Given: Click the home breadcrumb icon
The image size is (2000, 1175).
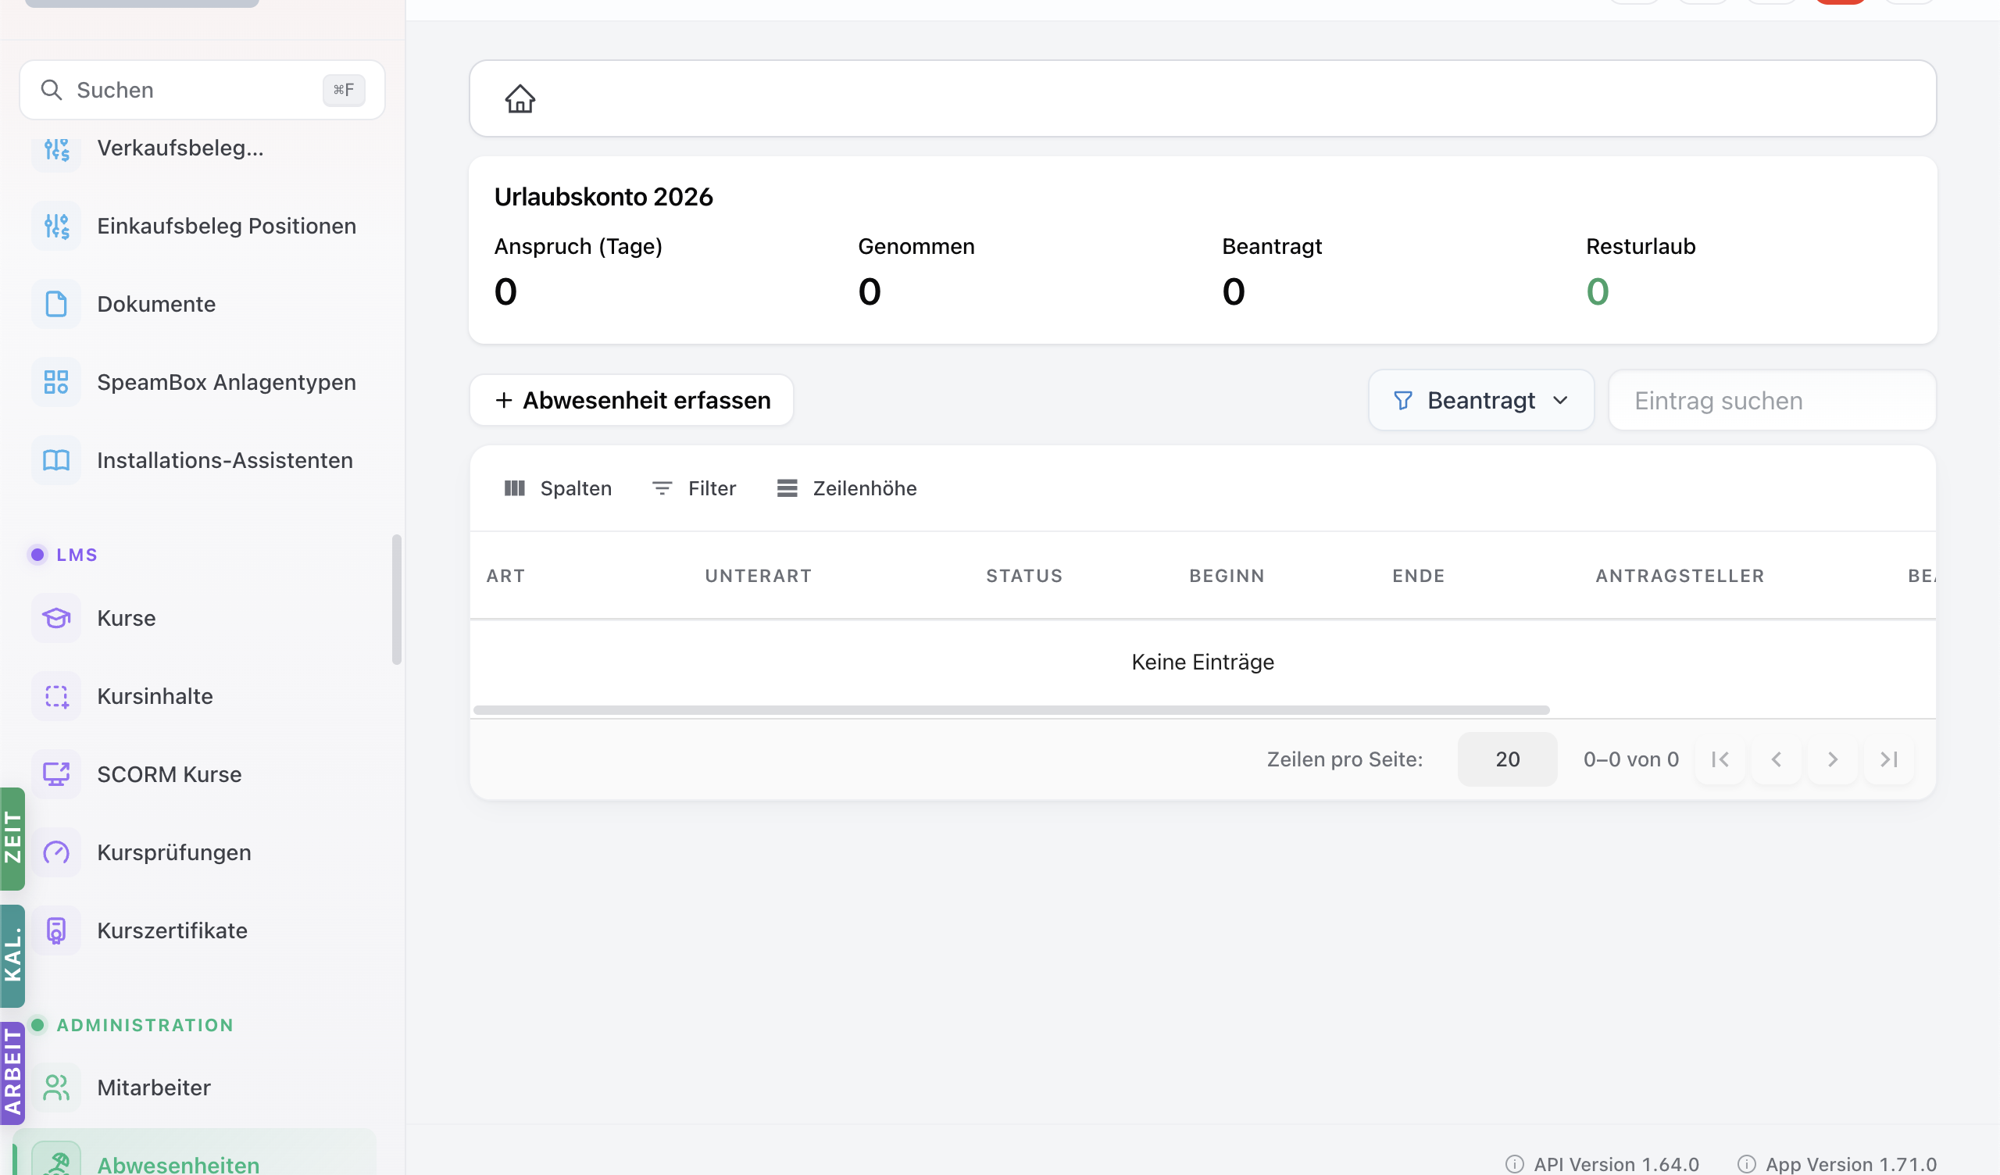Looking at the screenshot, I should tap(520, 99).
